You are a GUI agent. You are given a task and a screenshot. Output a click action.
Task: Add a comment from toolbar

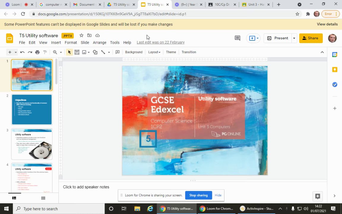coord(118,52)
